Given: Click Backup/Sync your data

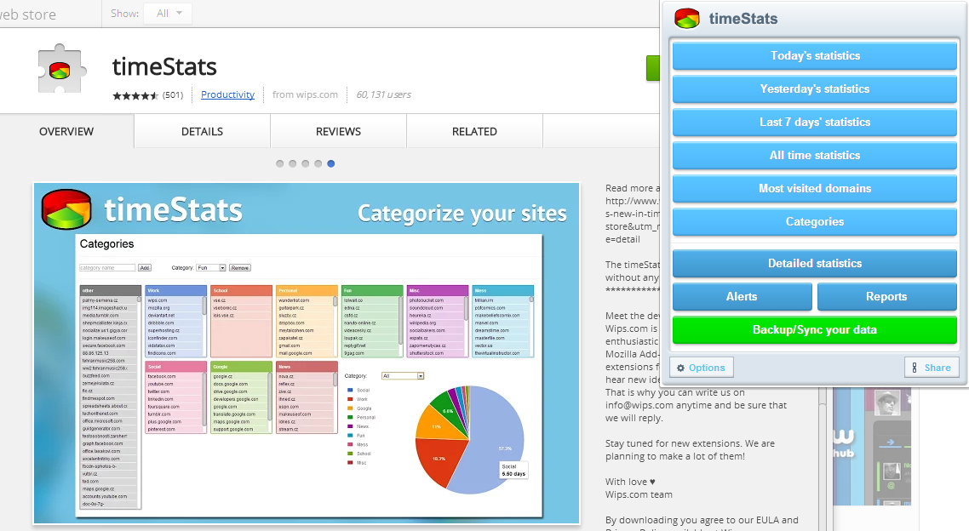Looking at the screenshot, I should [x=815, y=329].
